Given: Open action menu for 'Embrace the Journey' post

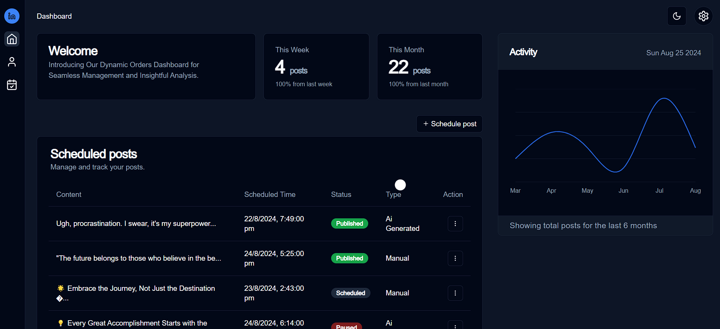Looking at the screenshot, I should (455, 293).
